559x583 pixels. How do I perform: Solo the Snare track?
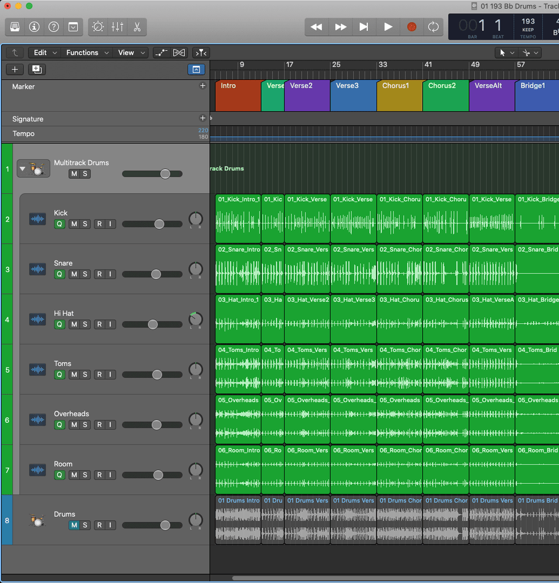tap(85, 274)
